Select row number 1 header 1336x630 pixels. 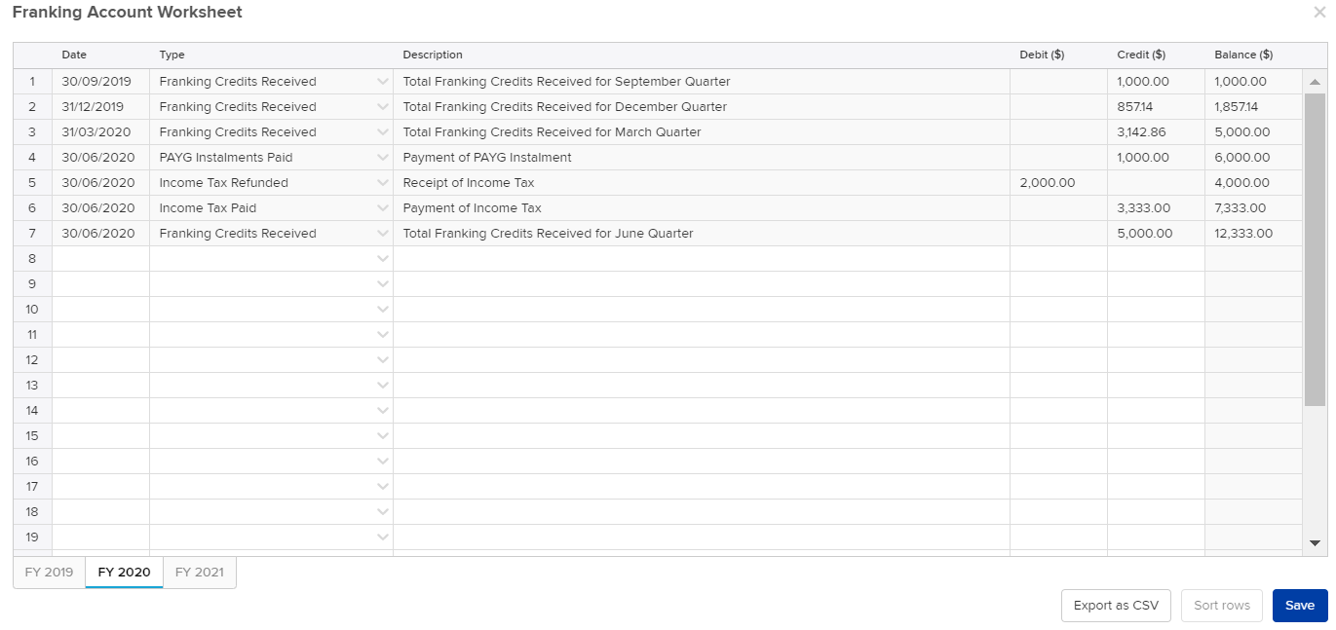click(33, 82)
